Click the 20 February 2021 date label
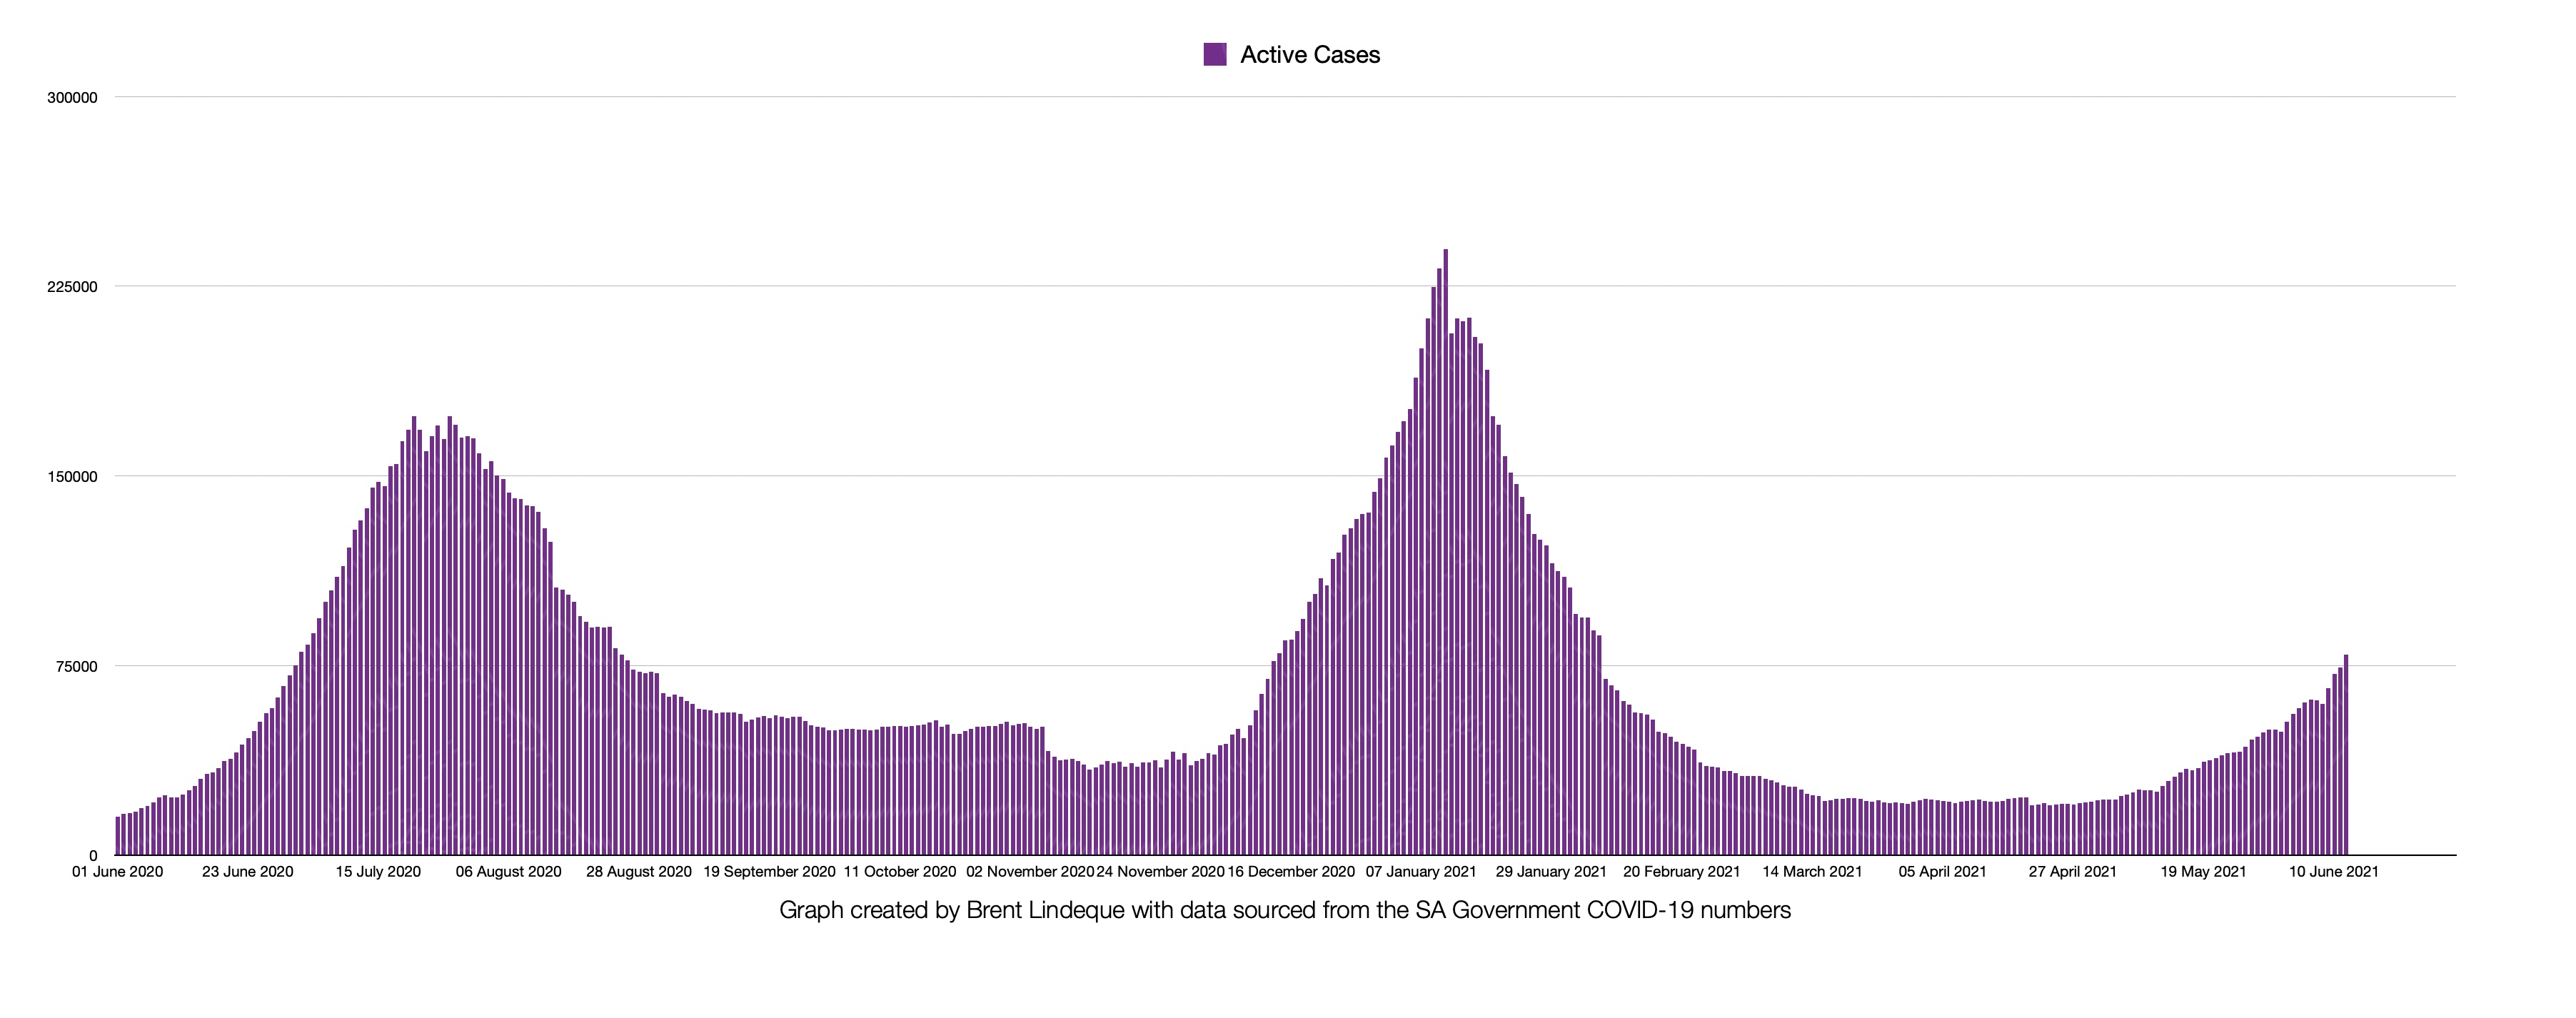 pos(1681,872)
